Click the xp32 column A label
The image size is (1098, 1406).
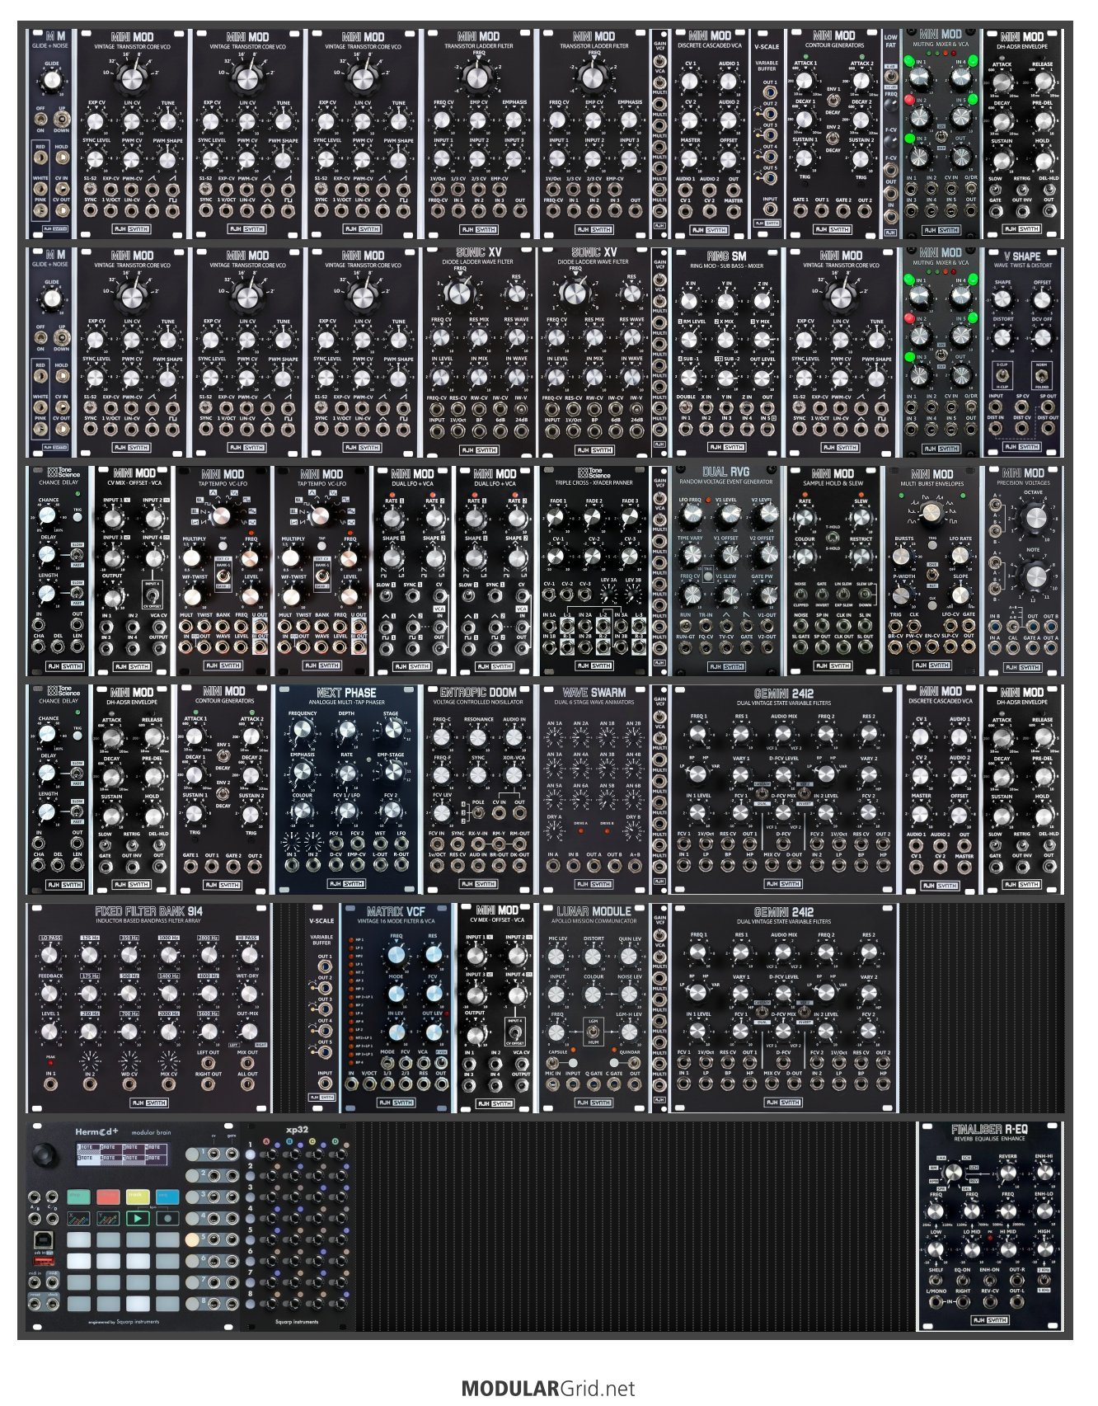[x=267, y=1142]
